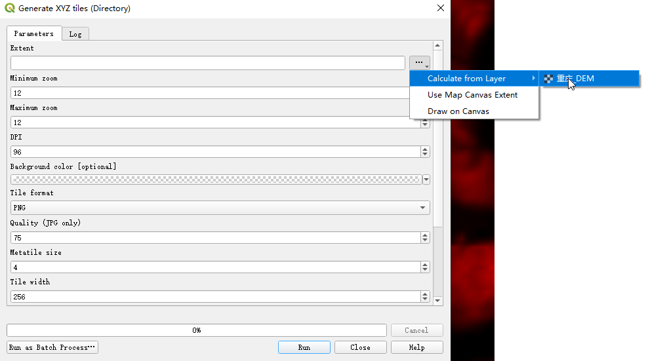Screen dimensions: 646x361
Task: Open the Extent options ellipsis button
Action: (x=419, y=62)
